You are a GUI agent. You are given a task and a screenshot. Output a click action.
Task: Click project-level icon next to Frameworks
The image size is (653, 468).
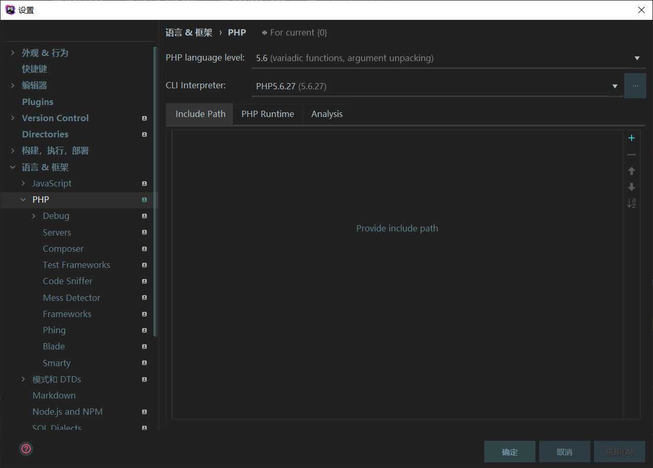(145, 314)
